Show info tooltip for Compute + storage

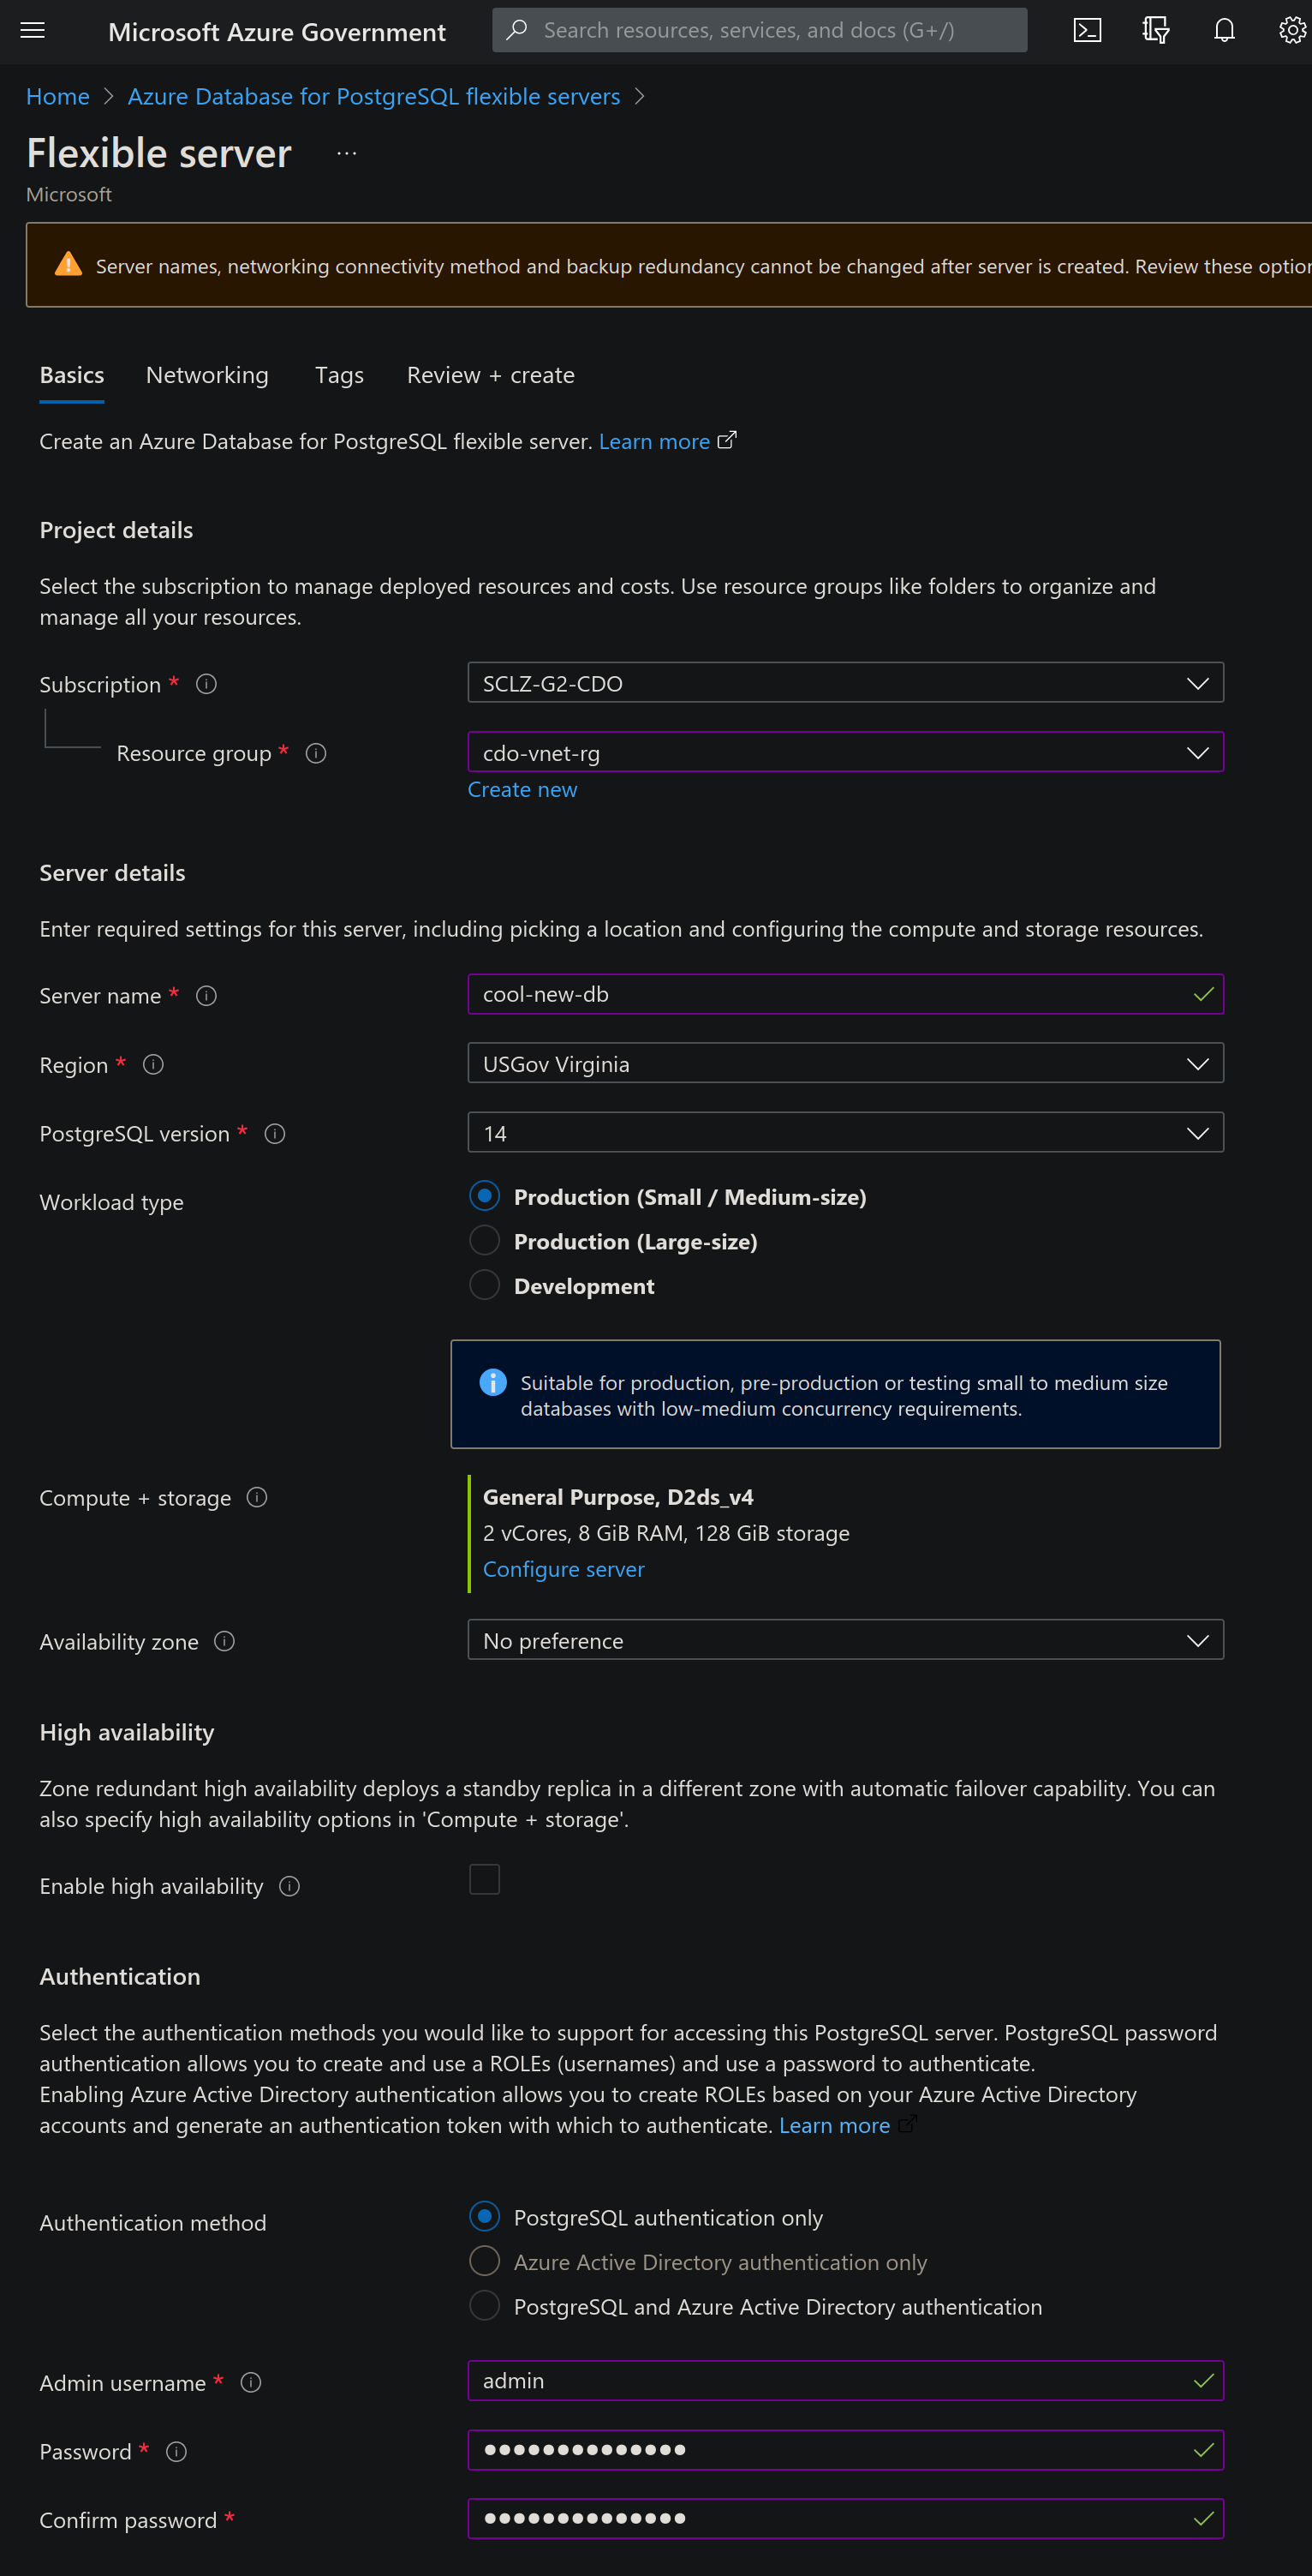coord(257,1497)
